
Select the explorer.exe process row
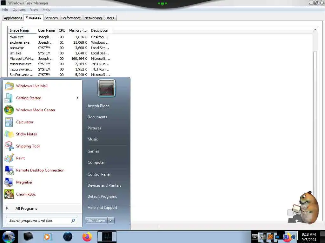pos(60,42)
